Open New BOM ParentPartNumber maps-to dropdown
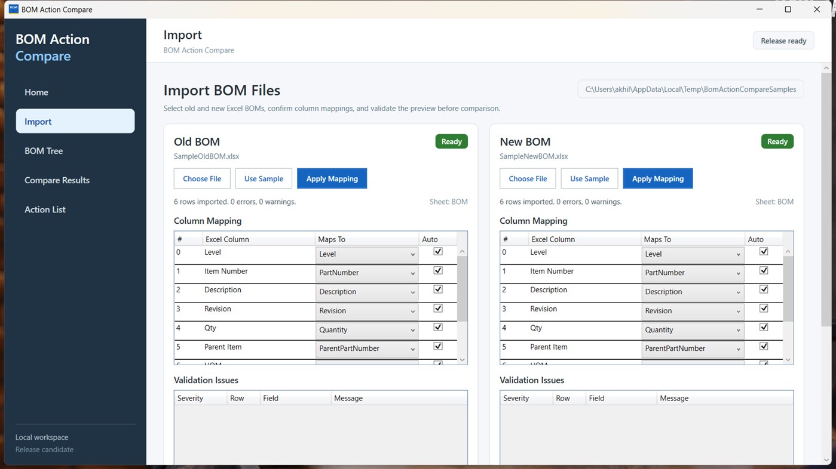 point(693,348)
